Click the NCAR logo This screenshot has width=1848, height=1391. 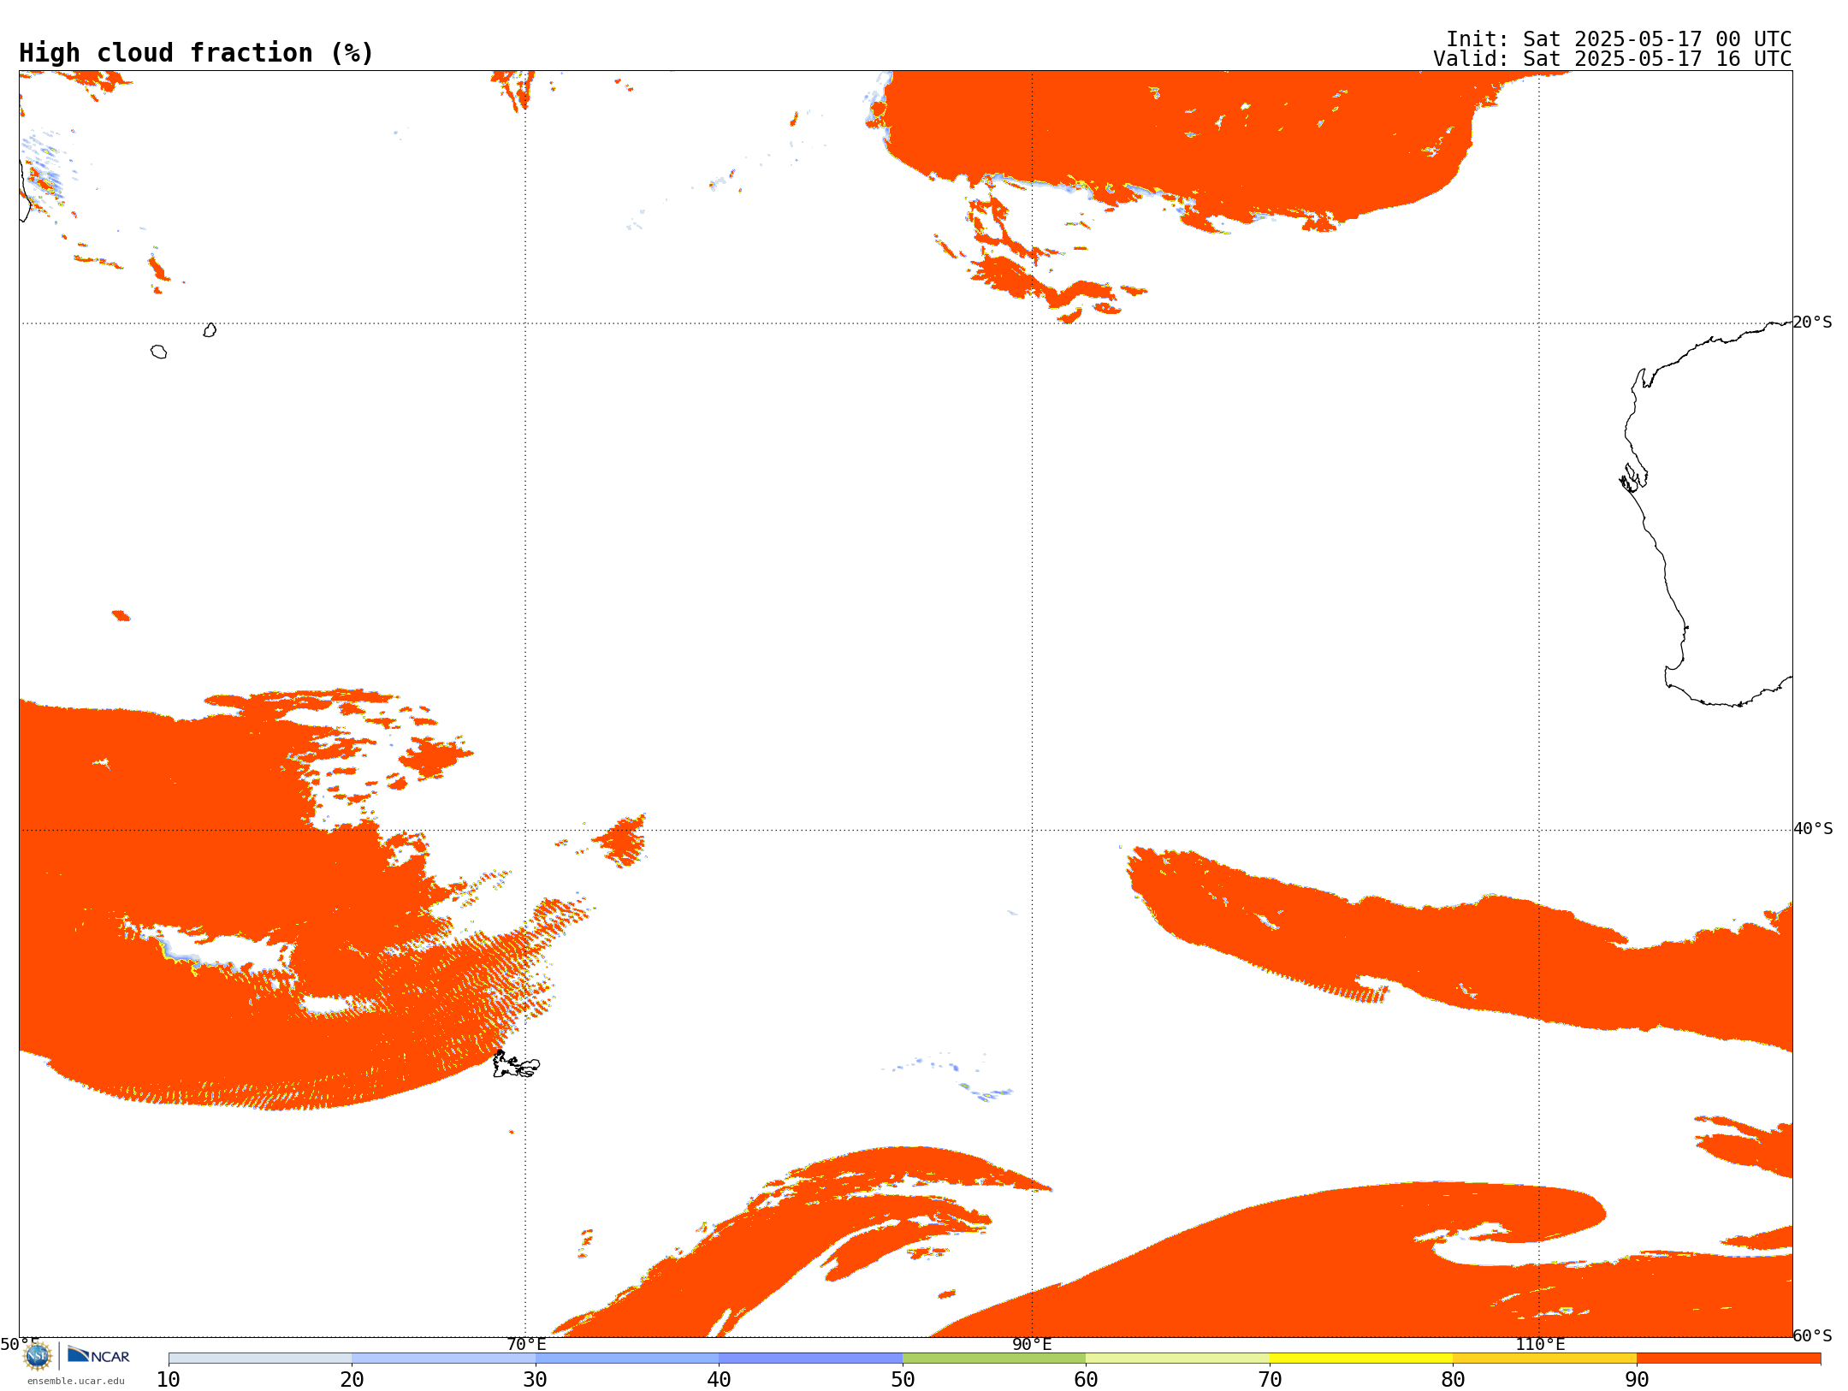coord(98,1355)
